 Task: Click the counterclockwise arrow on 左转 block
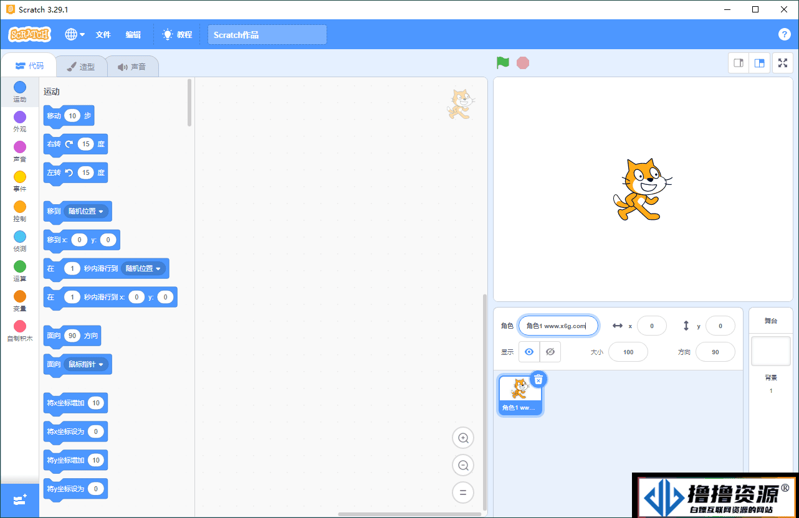[x=69, y=172]
